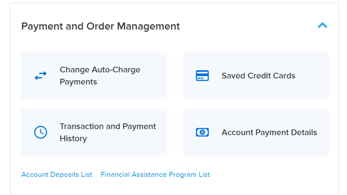Click the Payment and Order Management heading

point(101,26)
